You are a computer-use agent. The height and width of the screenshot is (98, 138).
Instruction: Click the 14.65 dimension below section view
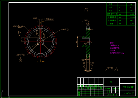[88, 71]
